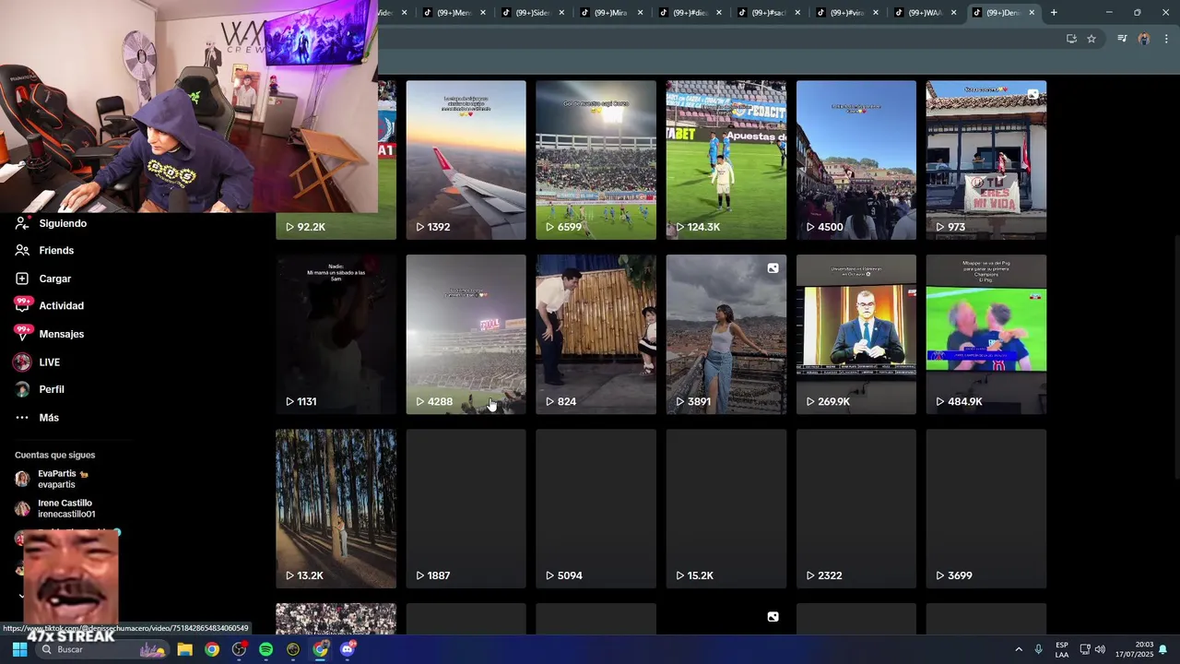This screenshot has width=1180, height=664.
Task: Show hidden system tray icons chevron
Action: point(1019,649)
